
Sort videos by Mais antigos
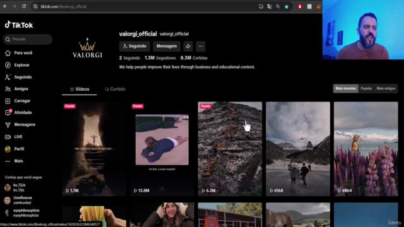[x=386, y=88]
